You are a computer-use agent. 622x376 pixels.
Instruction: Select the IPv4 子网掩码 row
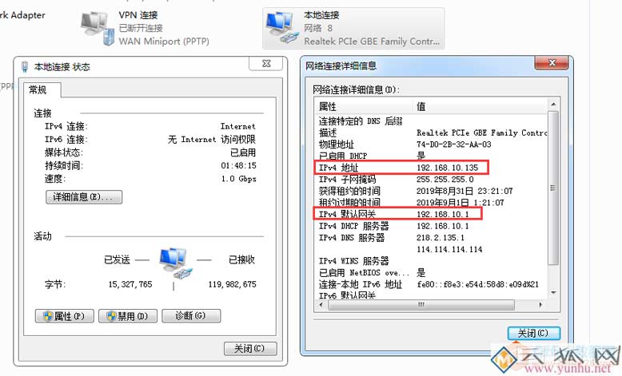coord(432,180)
